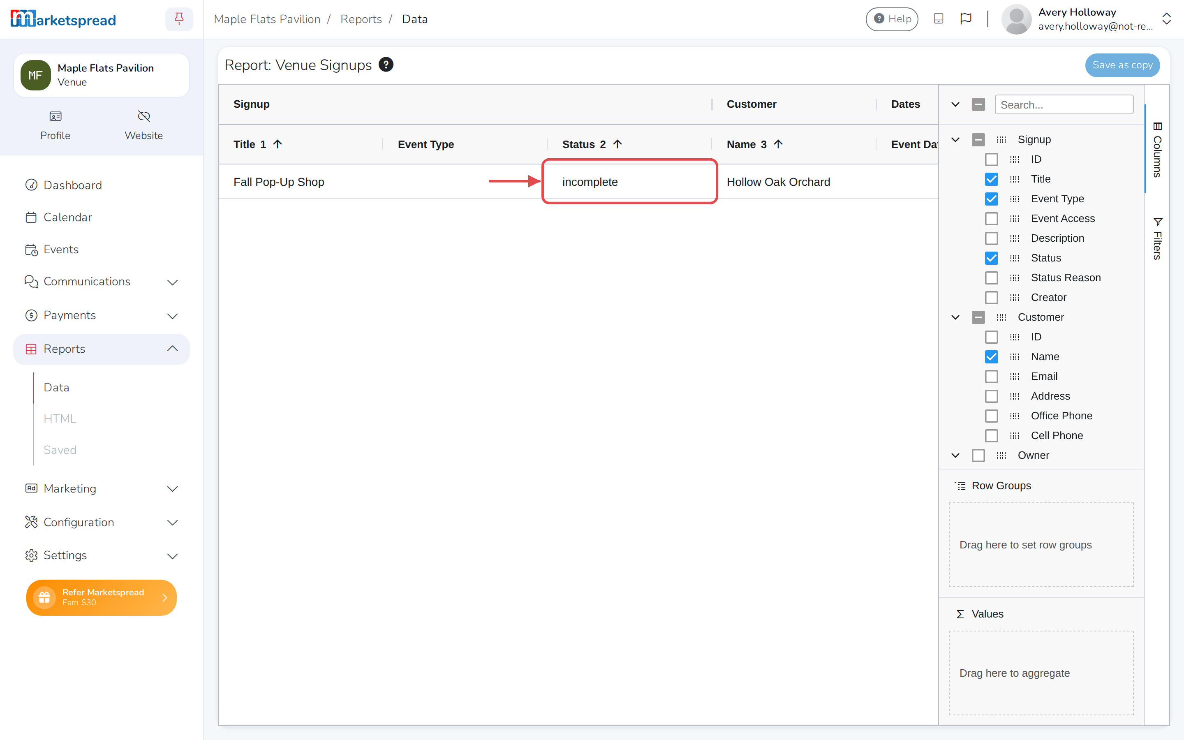Open the Reports breadcrumb link
Screen dimensions: 1184x740
click(361, 19)
